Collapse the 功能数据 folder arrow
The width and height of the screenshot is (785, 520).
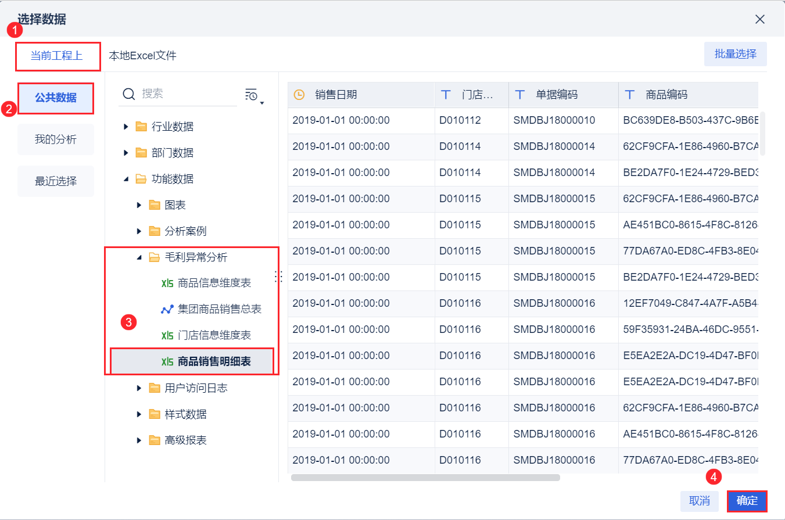126,179
